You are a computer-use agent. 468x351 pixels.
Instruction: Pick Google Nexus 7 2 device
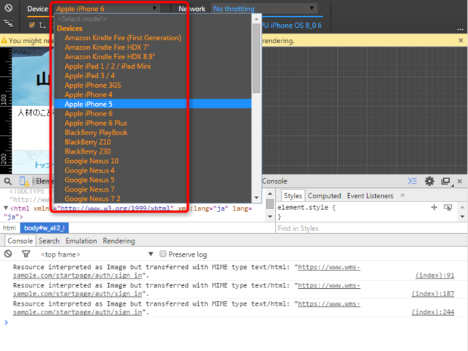[153, 199]
